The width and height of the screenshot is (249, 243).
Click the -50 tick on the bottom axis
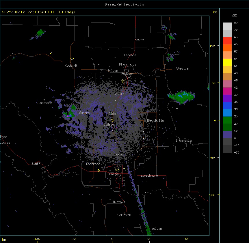point(74,239)
